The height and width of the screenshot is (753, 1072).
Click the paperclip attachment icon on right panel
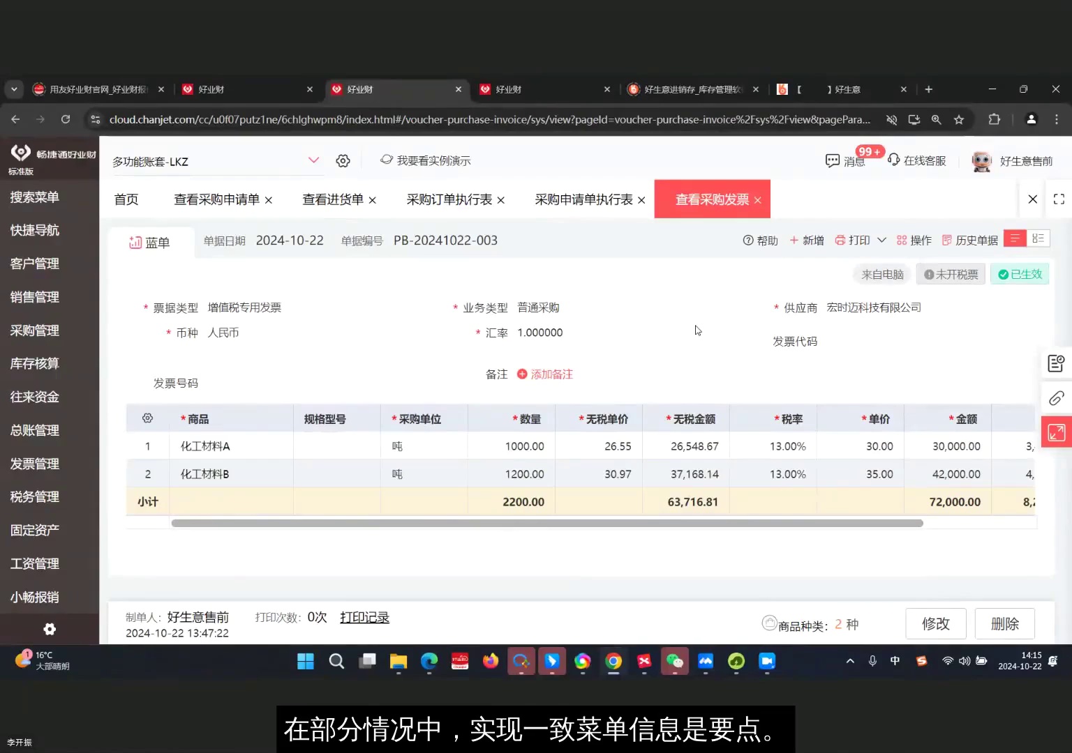point(1056,398)
